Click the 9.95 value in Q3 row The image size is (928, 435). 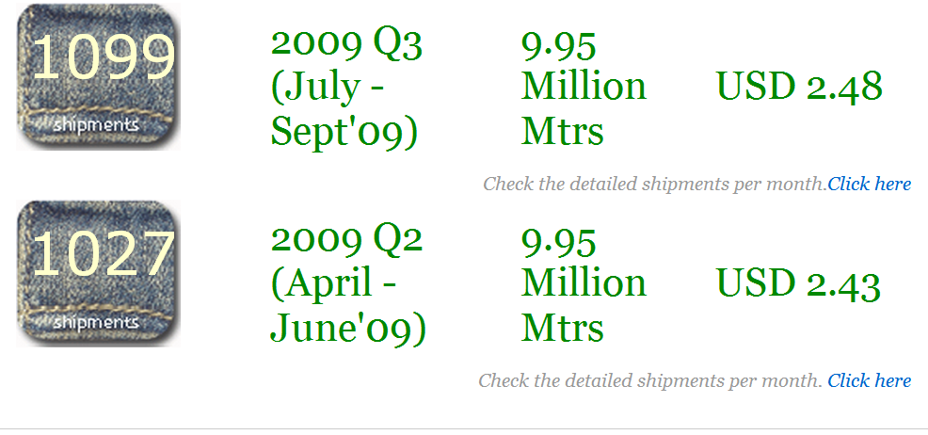coord(558,45)
